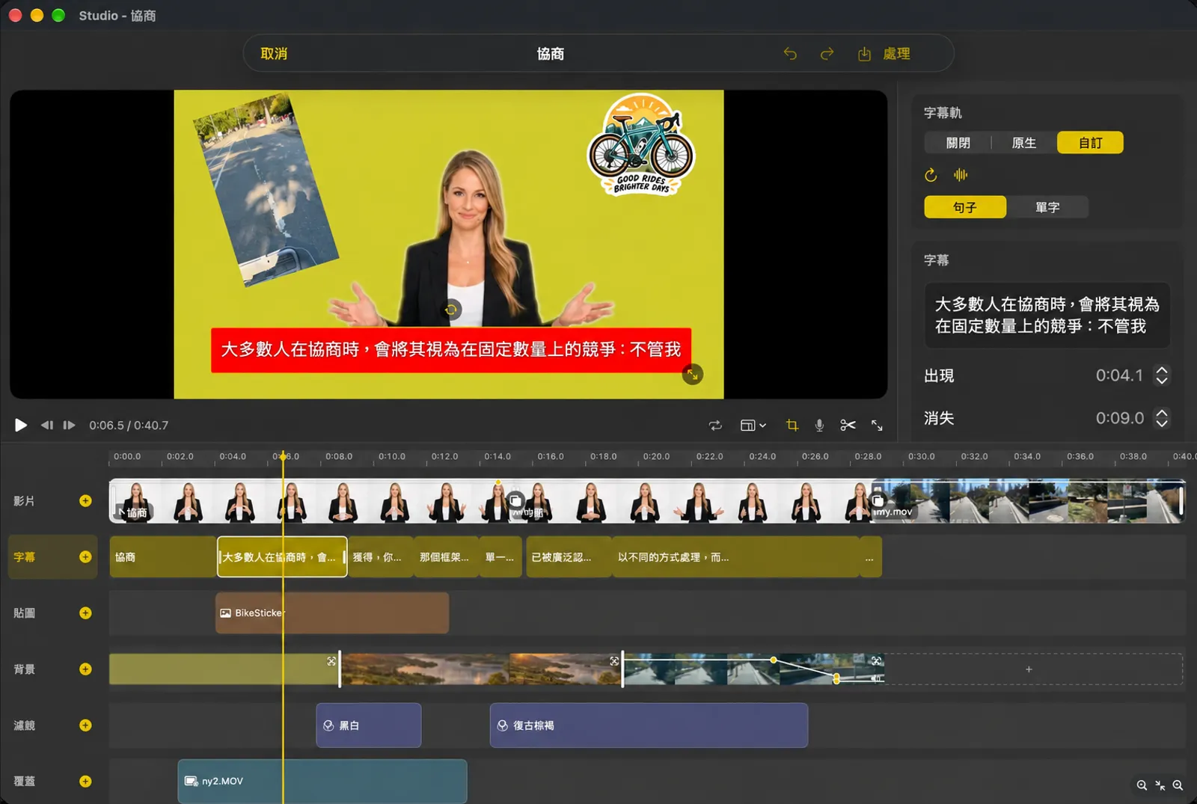
Task: Set subtitle track to 自訂
Action: [x=1090, y=143]
